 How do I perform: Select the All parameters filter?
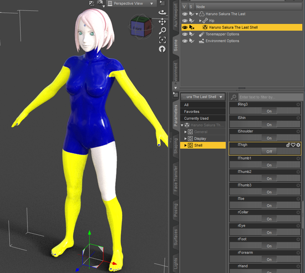pos(203,105)
